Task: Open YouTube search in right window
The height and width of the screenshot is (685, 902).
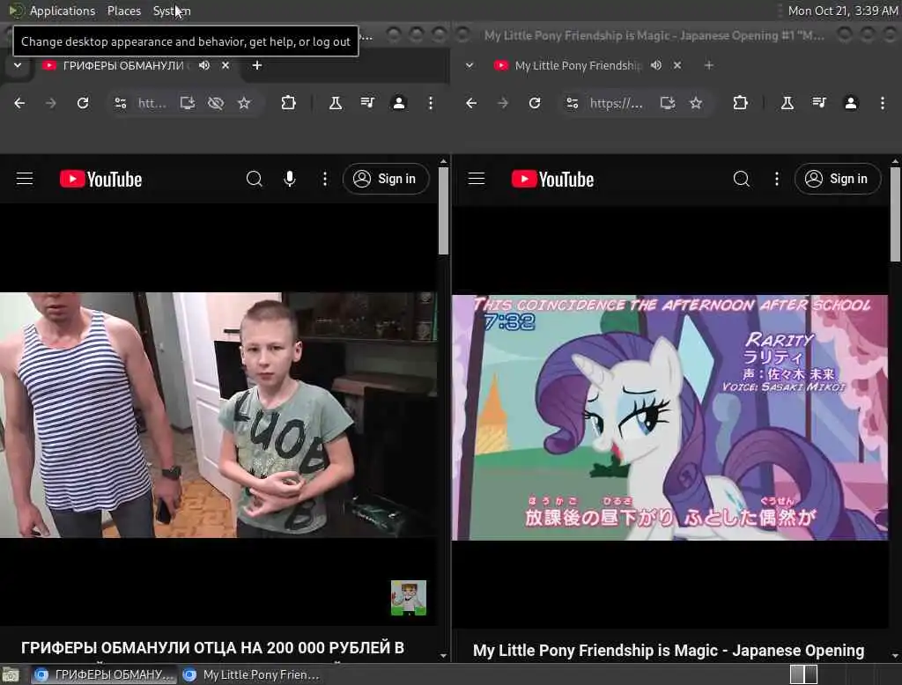Action: pos(742,179)
